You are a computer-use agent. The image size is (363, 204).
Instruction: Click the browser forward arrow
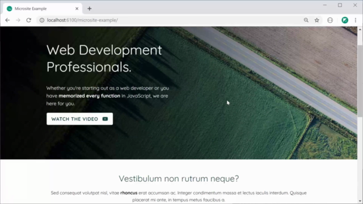tap(18, 20)
